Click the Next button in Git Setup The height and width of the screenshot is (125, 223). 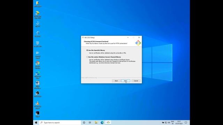point(125,81)
